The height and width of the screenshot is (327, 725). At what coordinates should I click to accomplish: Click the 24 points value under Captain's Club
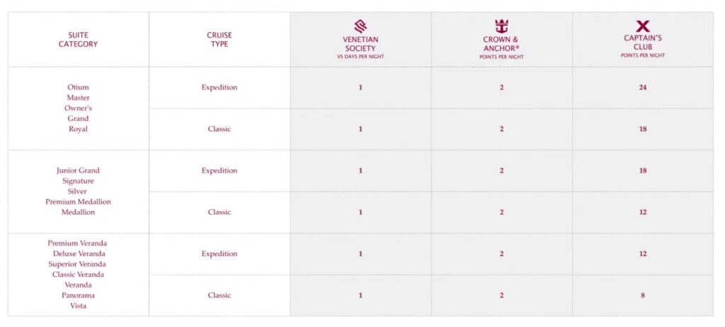coord(643,88)
